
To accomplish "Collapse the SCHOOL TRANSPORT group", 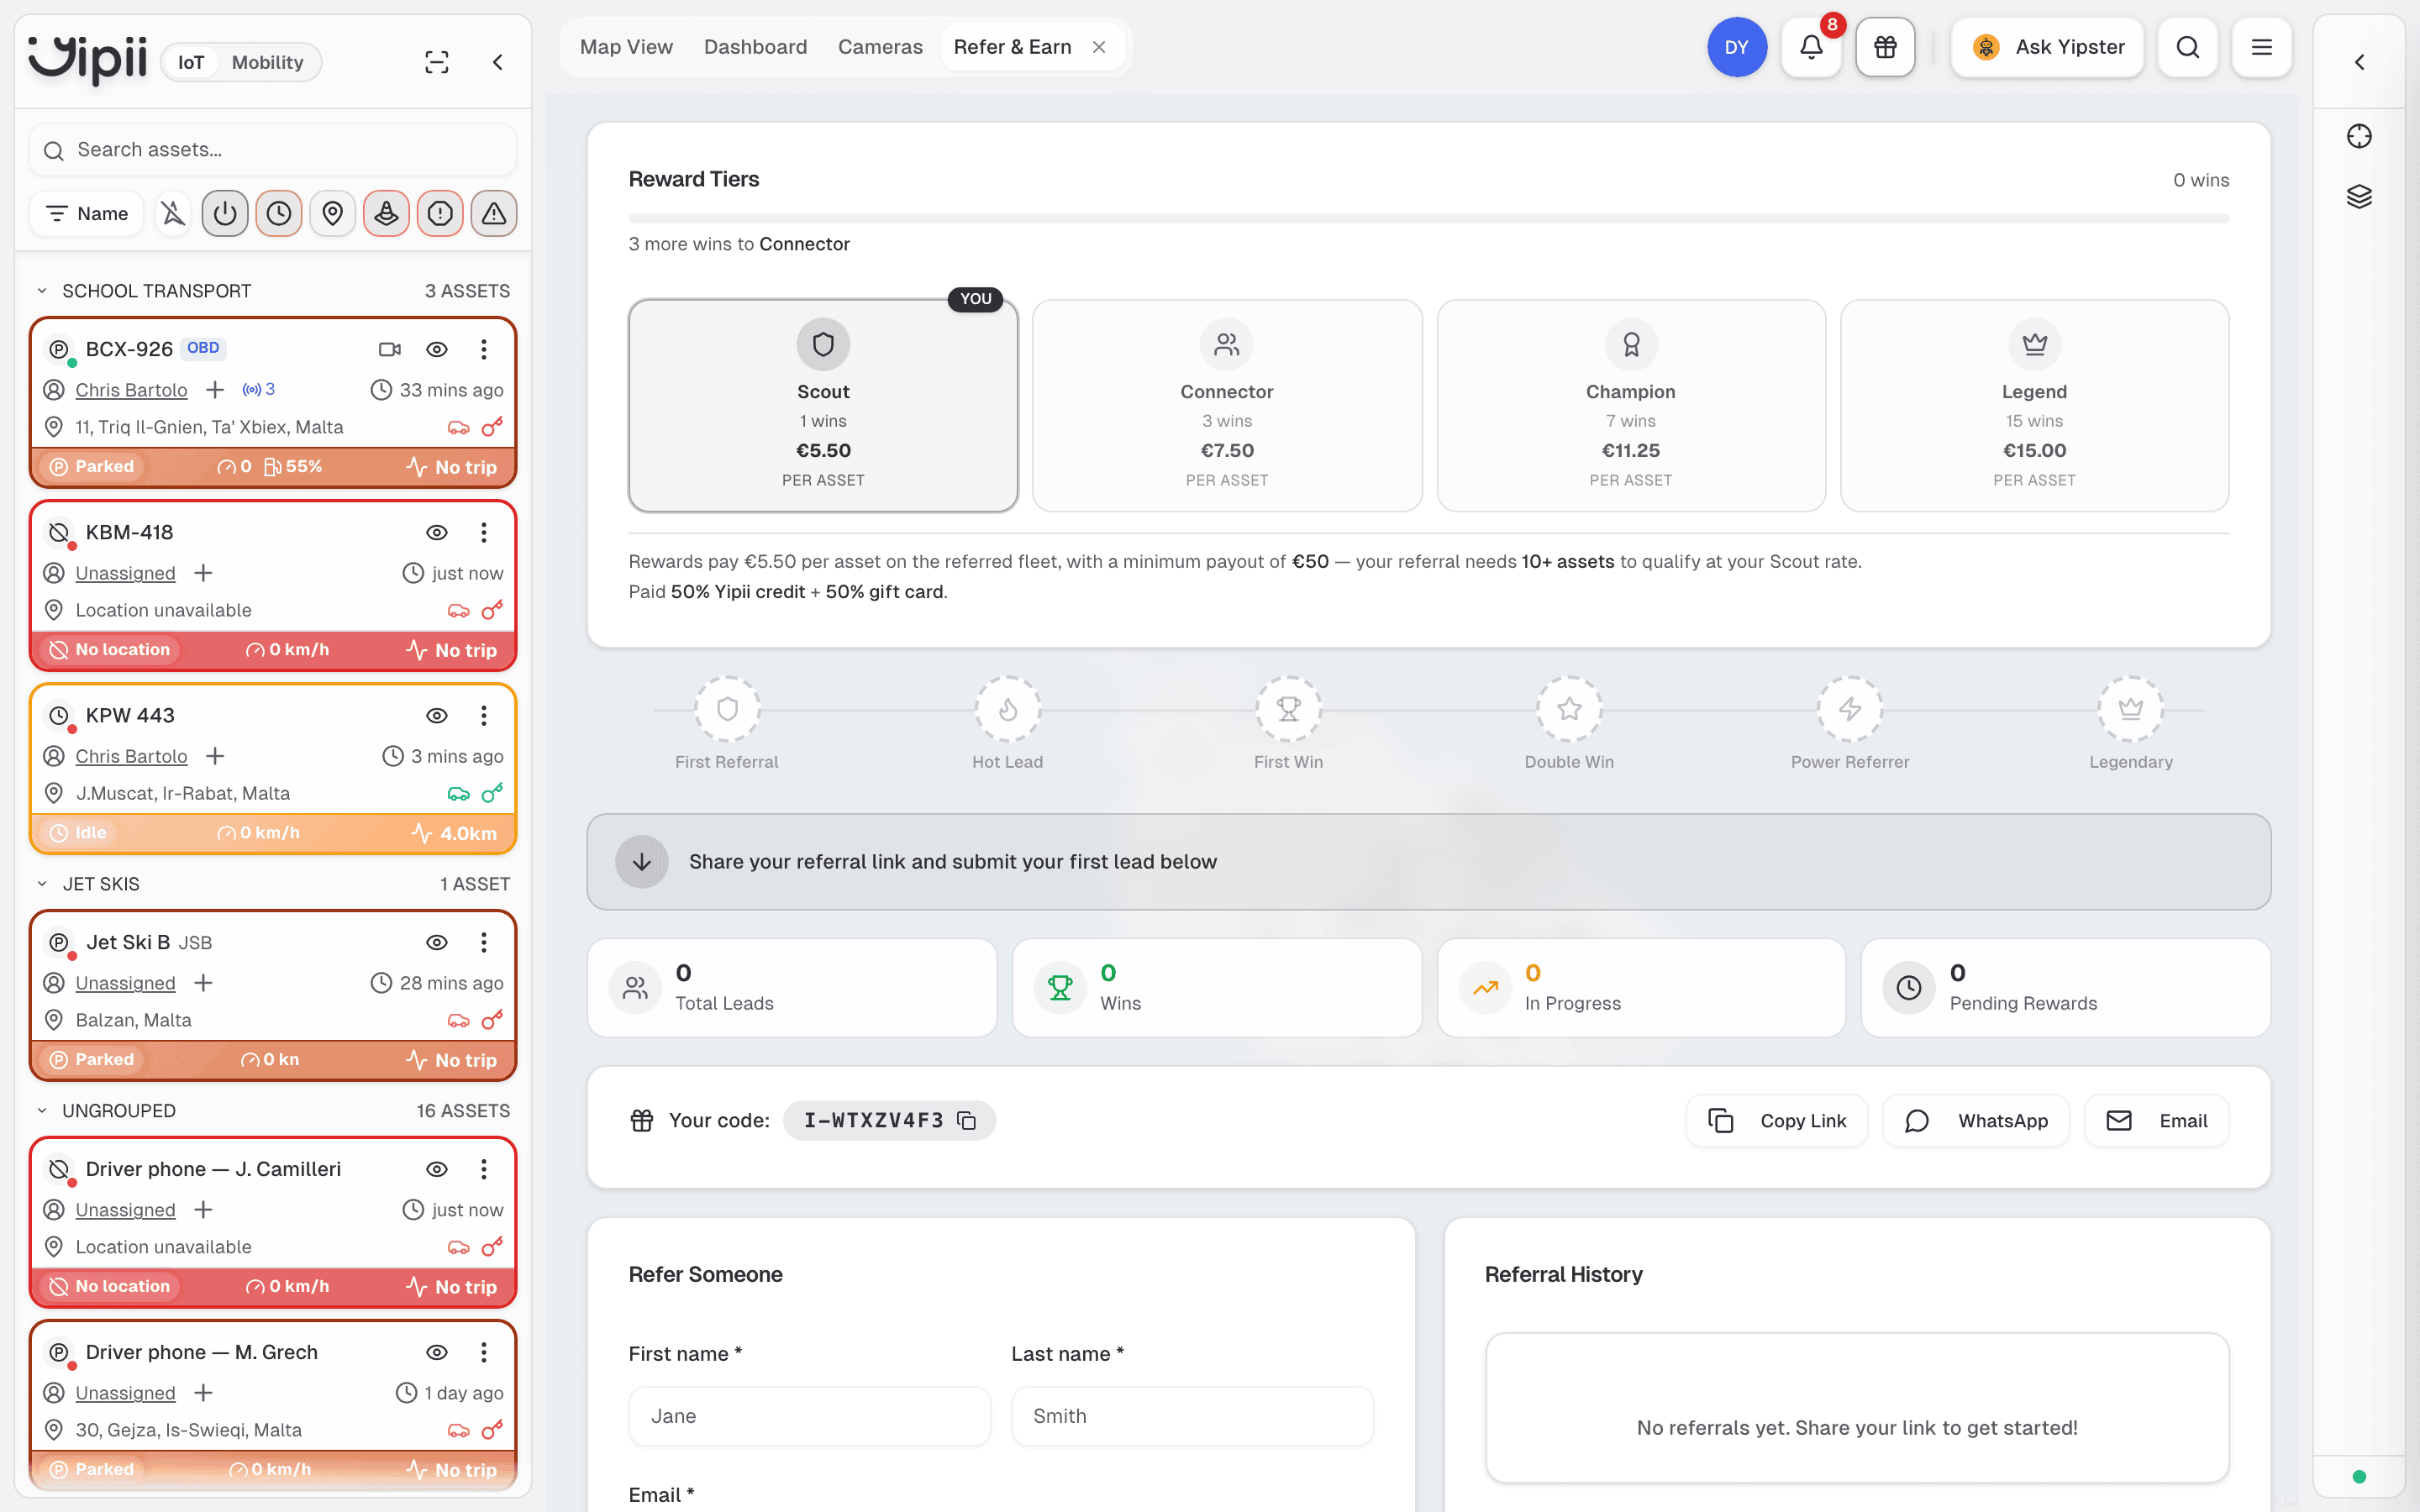I will (x=42, y=291).
